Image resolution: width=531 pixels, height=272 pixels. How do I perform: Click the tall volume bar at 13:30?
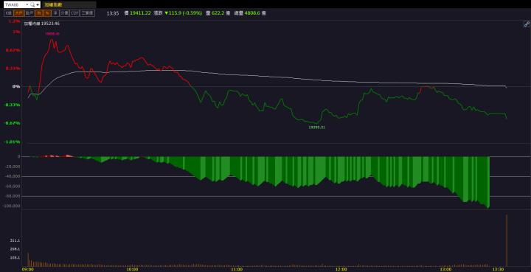click(x=507, y=240)
